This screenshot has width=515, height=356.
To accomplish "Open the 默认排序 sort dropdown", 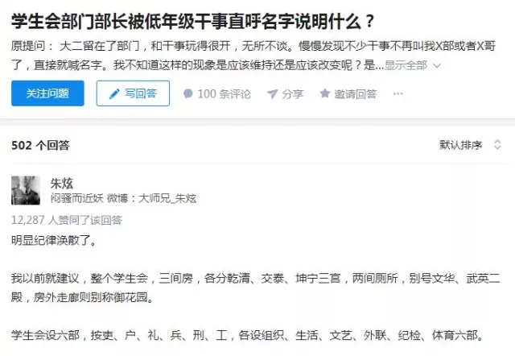I will point(470,145).
